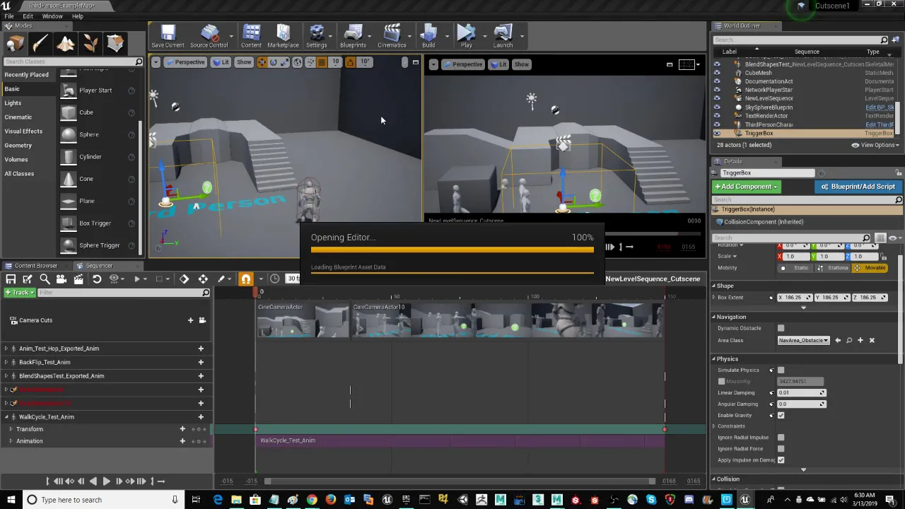Click the Save Current toolbar icon
905x509 pixels.
[168, 37]
